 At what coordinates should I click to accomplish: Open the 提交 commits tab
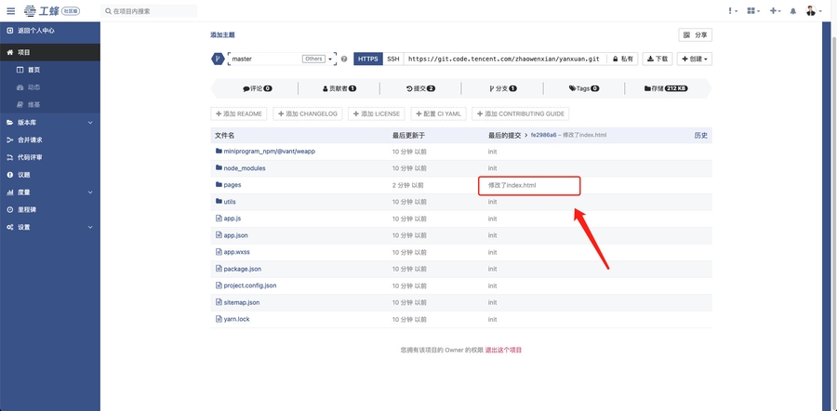pos(419,89)
